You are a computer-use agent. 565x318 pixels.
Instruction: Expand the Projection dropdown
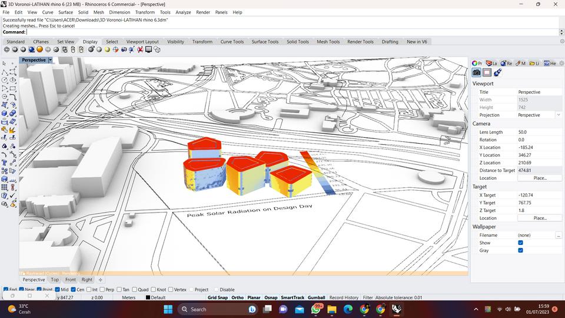(x=558, y=115)
